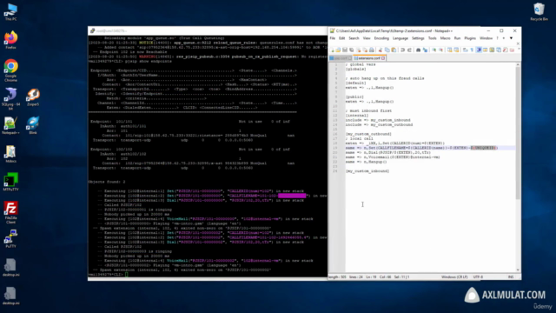The width and height of the screenshot is (556, 313).
Task: Click the scrollbar down arrow in Notepad++
Action: (x=518, y=270)
